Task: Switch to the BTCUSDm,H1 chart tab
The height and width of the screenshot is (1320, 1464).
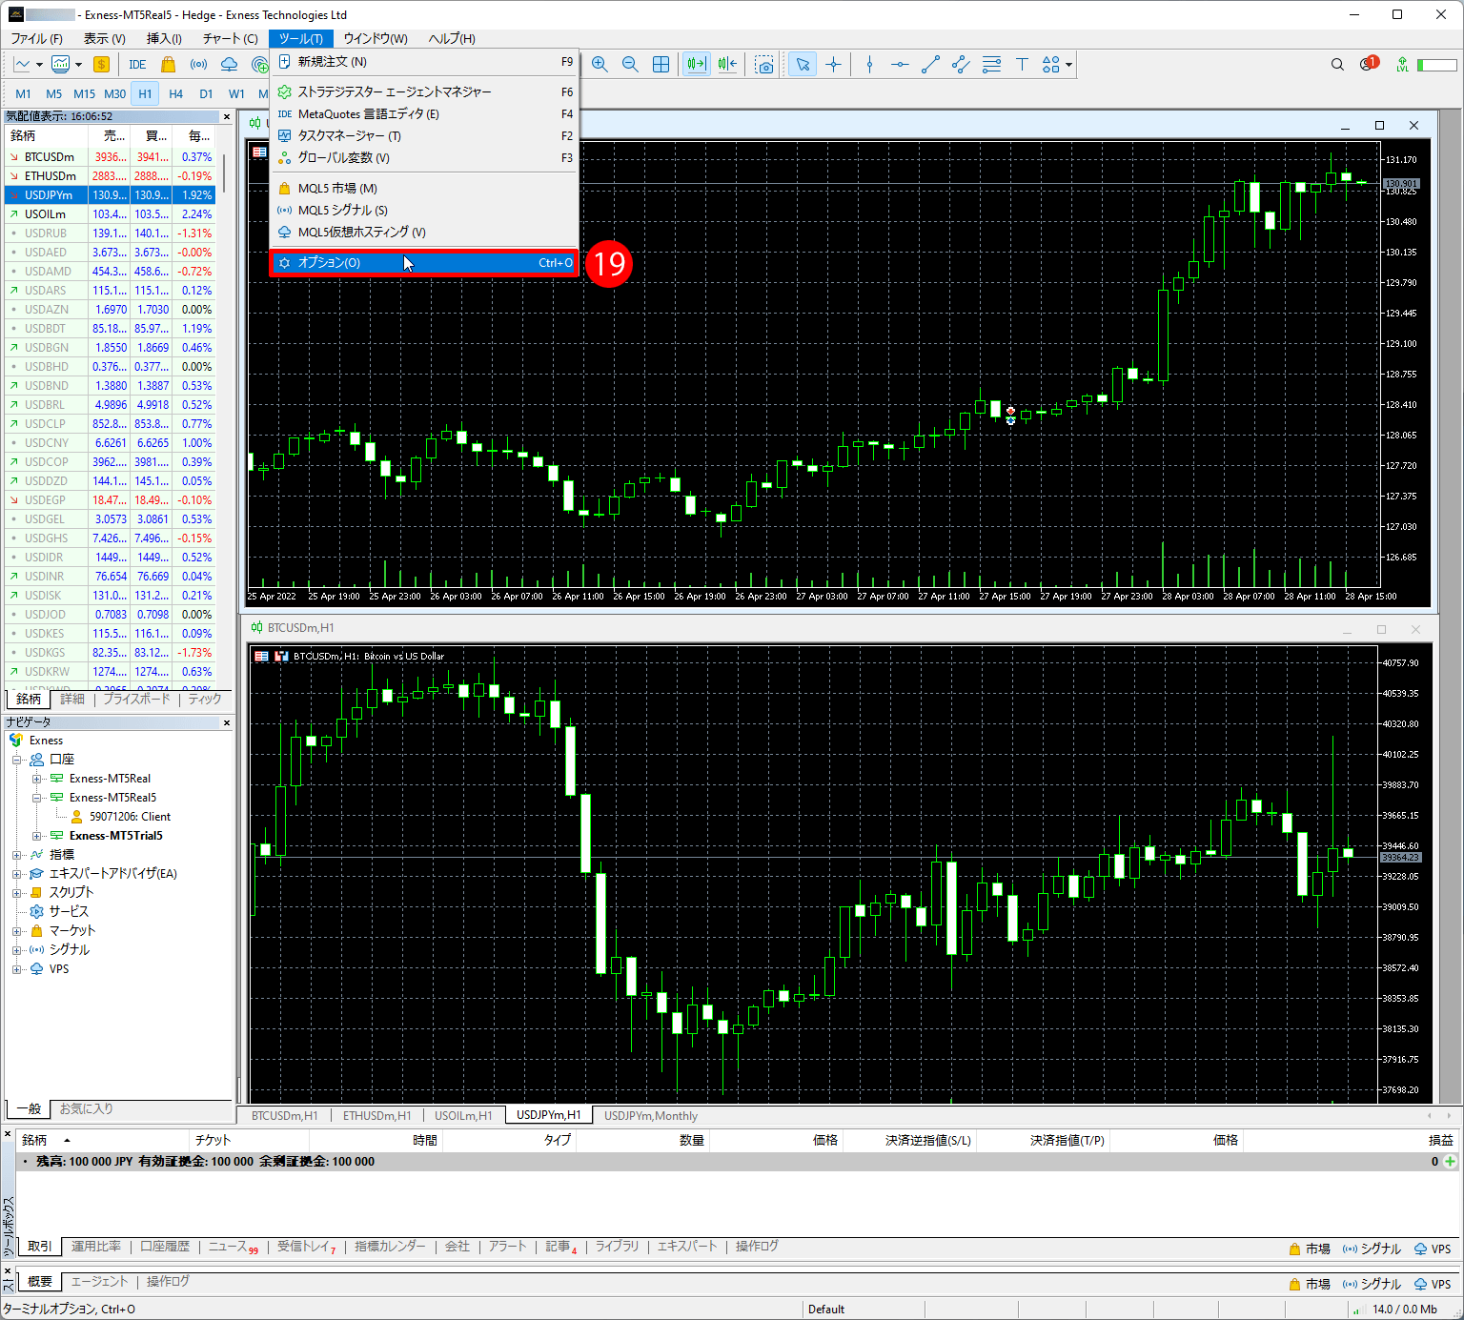Action: click(284, 1115)
